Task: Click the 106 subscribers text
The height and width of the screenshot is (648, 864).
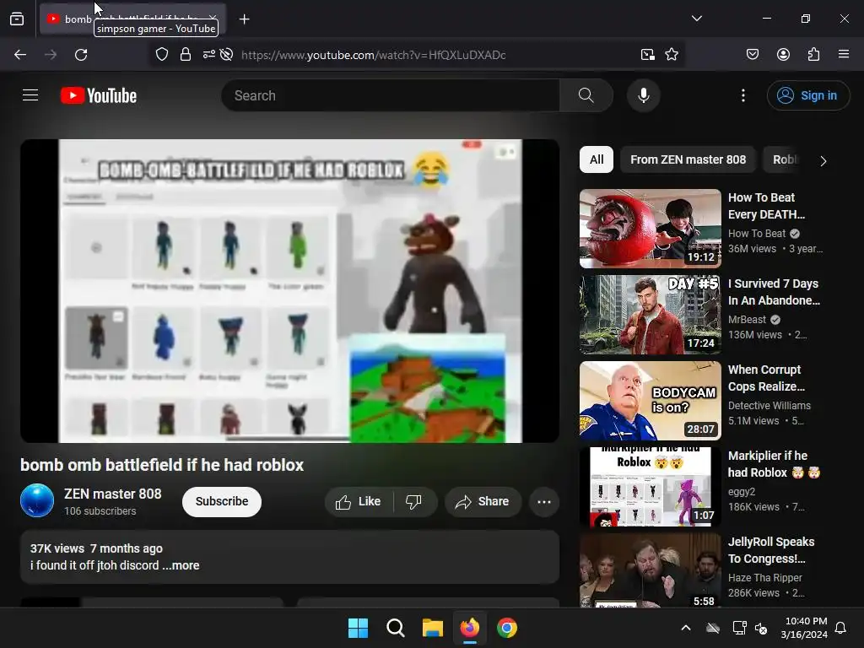Action: tap(100, 511)
